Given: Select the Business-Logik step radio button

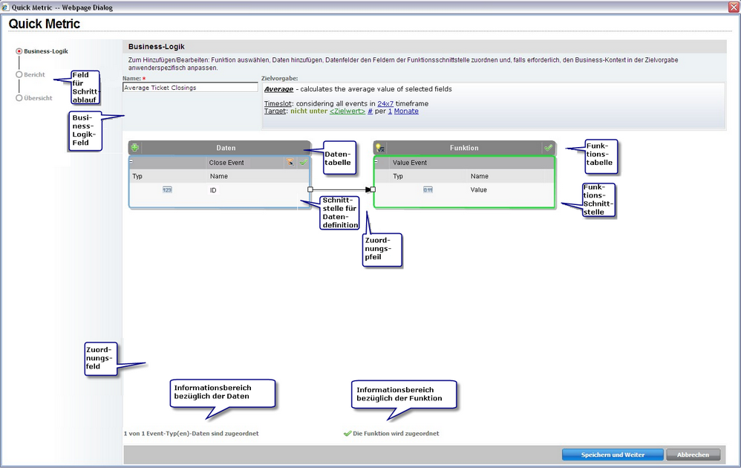Looking at the screenshot, I should click(19, 51).
